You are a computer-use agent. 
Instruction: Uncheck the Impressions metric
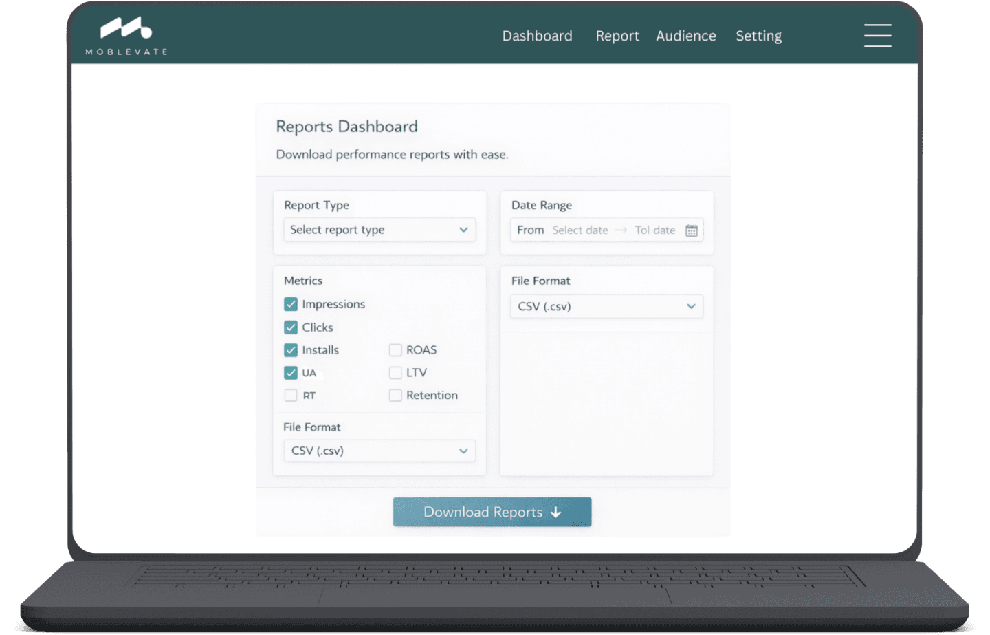click(x=291, y=304)
